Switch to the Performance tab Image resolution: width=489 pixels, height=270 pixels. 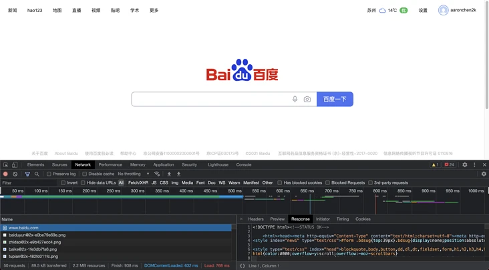[110, 165]
